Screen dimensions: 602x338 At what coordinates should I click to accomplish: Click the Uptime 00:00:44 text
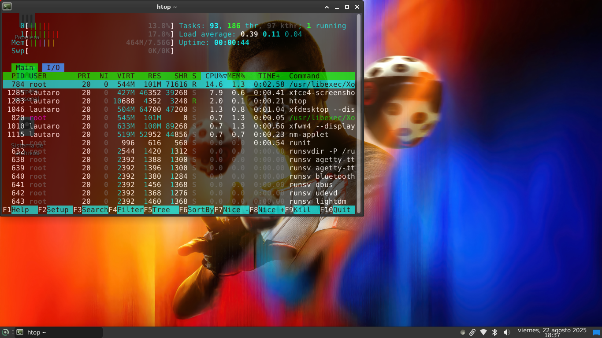[x=214, y=43]
